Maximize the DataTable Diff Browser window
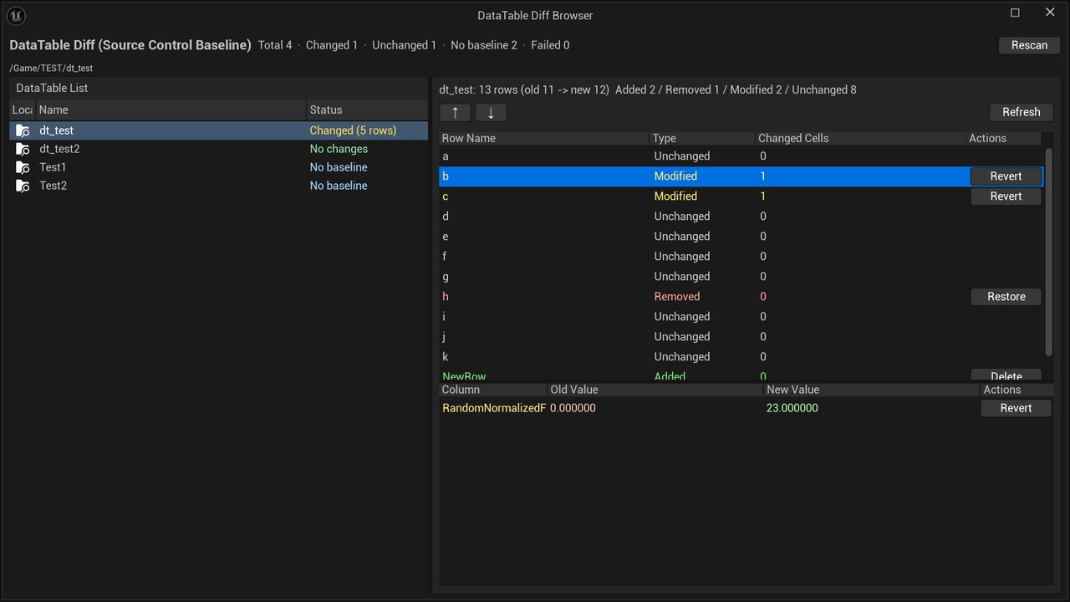Image resolution: width=1070 pixels, height=602 pixels. point(1015,13)
